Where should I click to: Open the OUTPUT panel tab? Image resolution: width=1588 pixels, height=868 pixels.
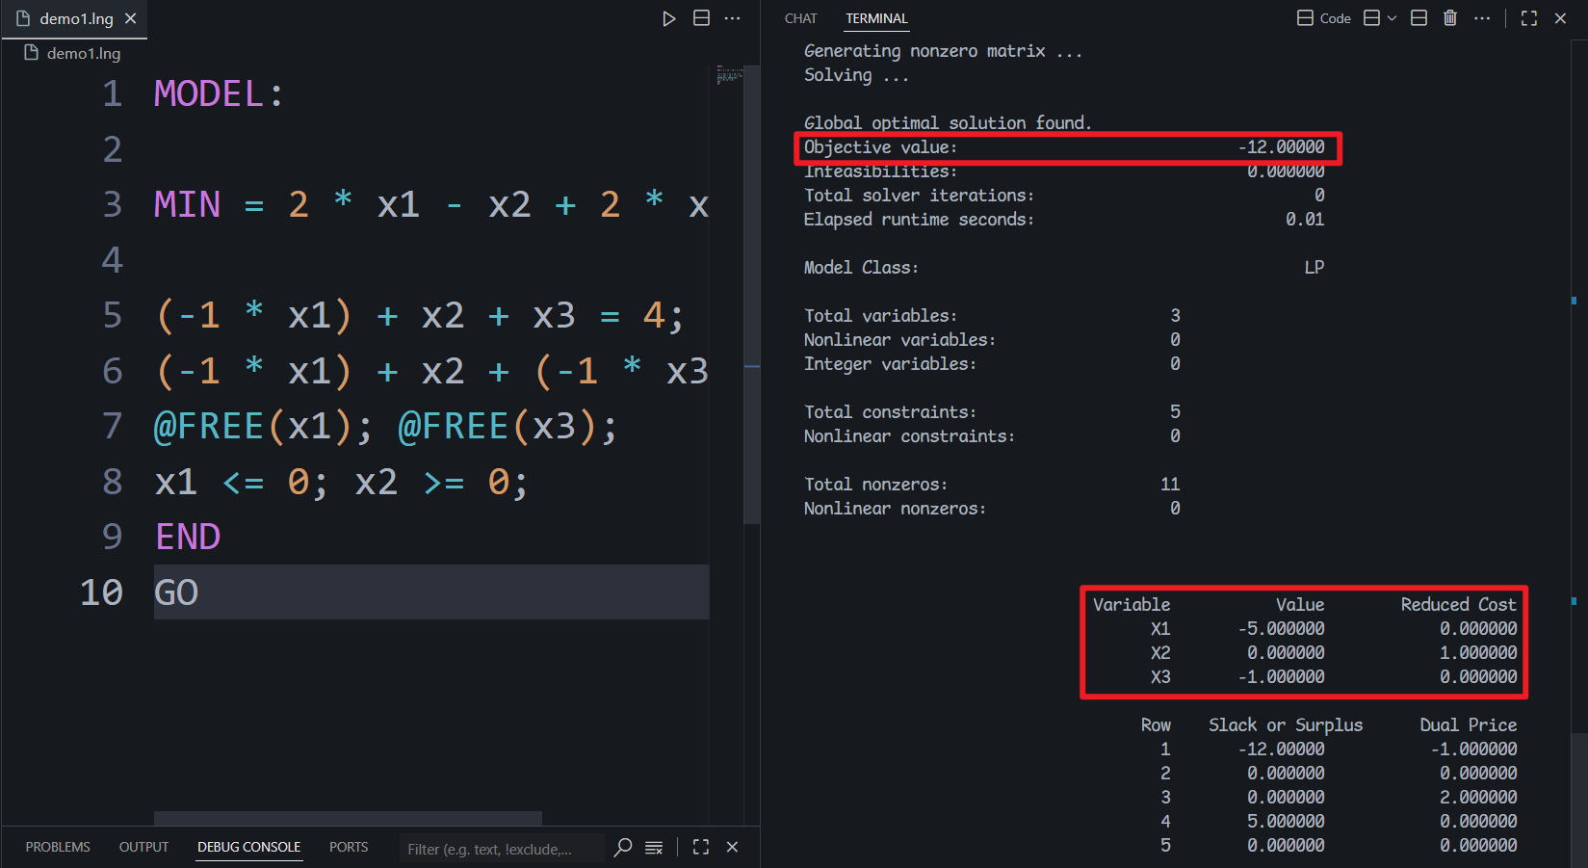coord(143,847)
